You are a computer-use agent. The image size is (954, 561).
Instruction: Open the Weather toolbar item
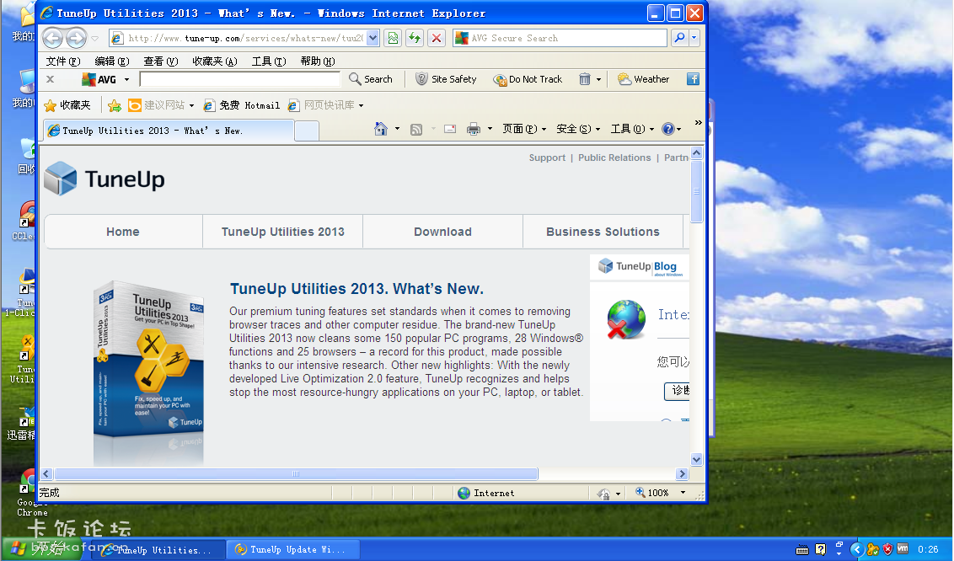(x=643, y=80)
